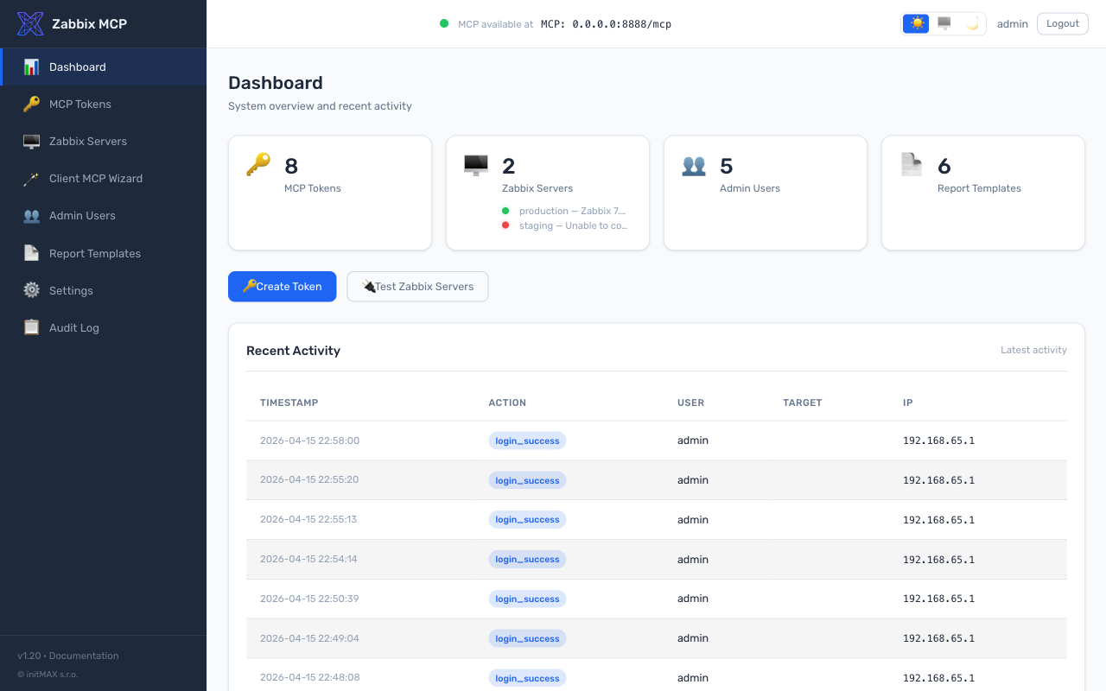
Task: Click the Settings gear icon in sidebar
Action: [31, 290]
